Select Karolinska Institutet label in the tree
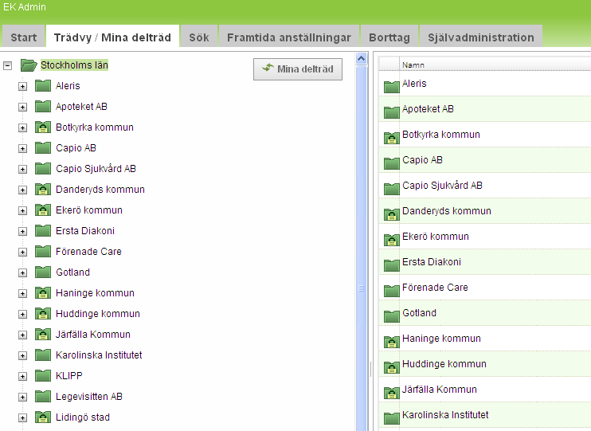The width and height of the screenshot is (591, 431). point(99,355)
